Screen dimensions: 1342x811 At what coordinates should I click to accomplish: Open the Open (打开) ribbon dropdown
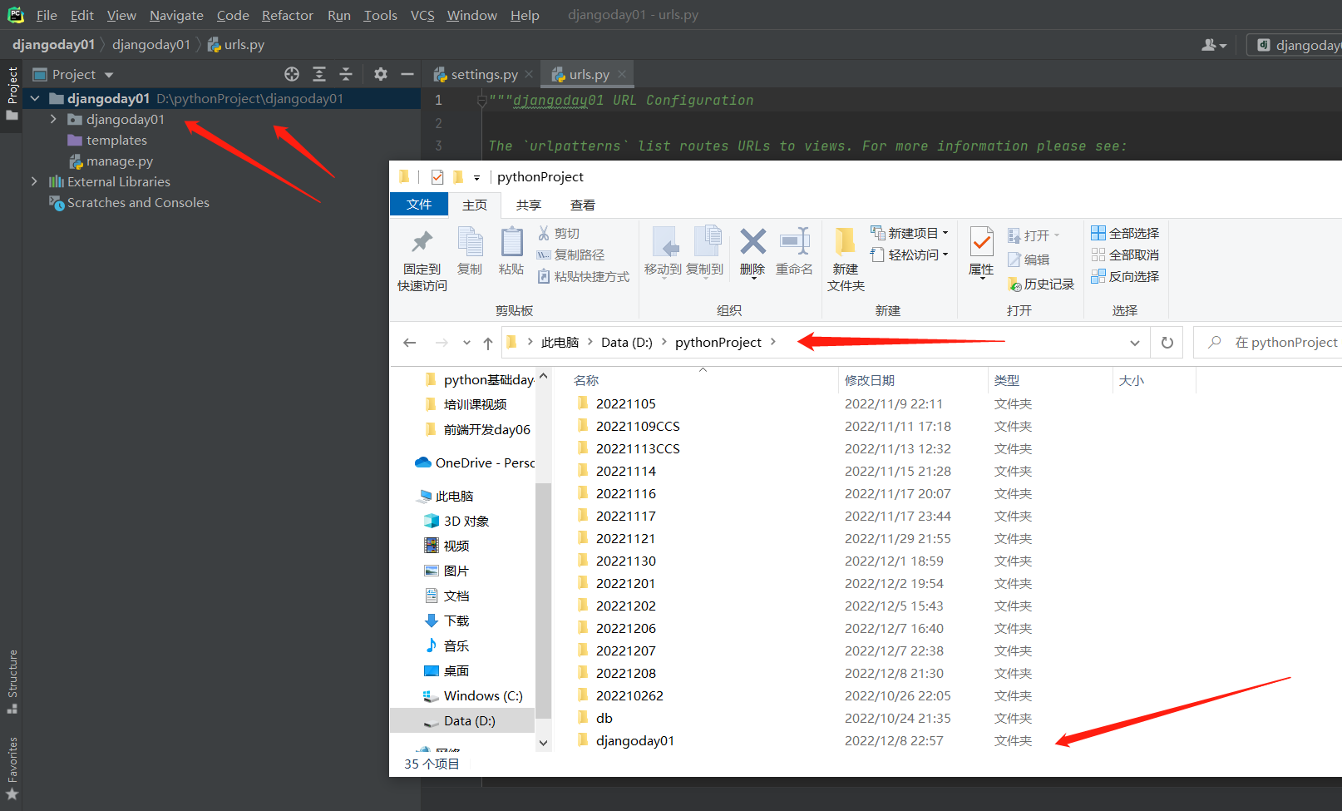(x=1034, y=235)
